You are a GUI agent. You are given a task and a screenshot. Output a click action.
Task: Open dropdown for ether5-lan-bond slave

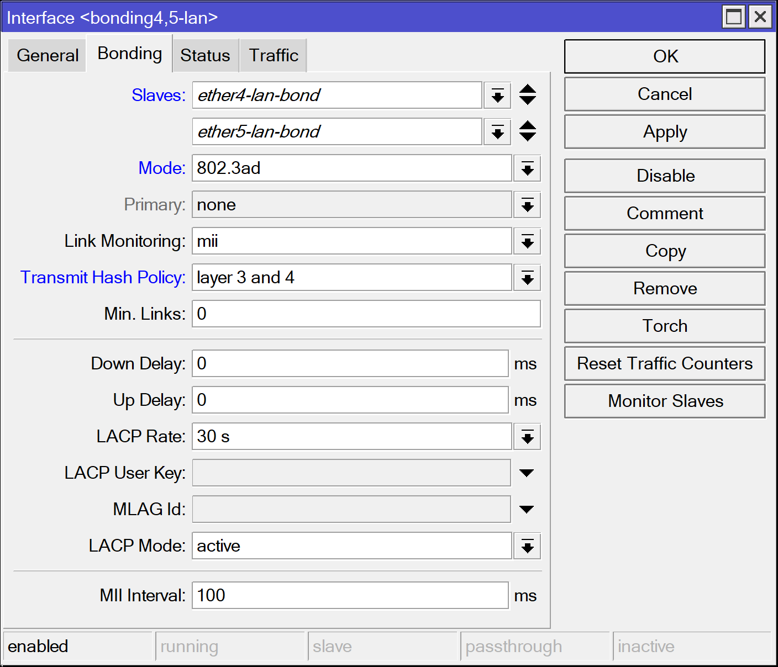497,132
